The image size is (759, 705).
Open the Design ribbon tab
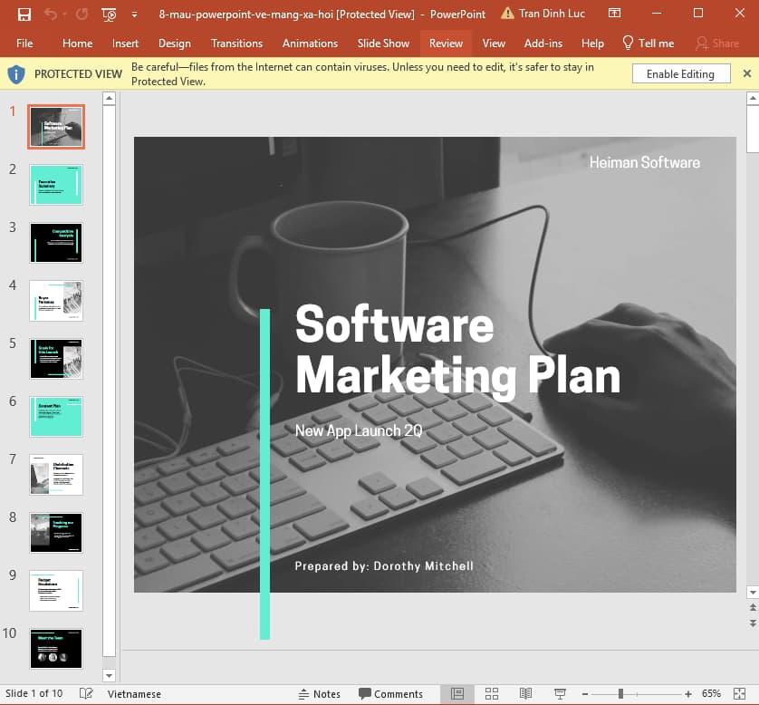(174, 43)
